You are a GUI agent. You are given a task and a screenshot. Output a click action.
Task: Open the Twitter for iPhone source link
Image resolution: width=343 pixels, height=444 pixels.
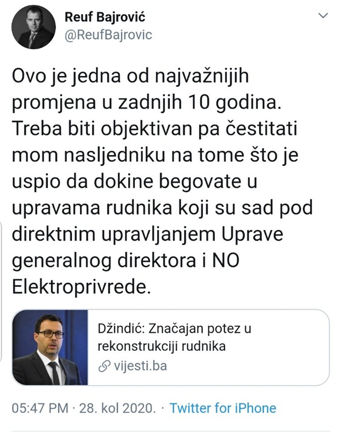click(x=223, y=409)
